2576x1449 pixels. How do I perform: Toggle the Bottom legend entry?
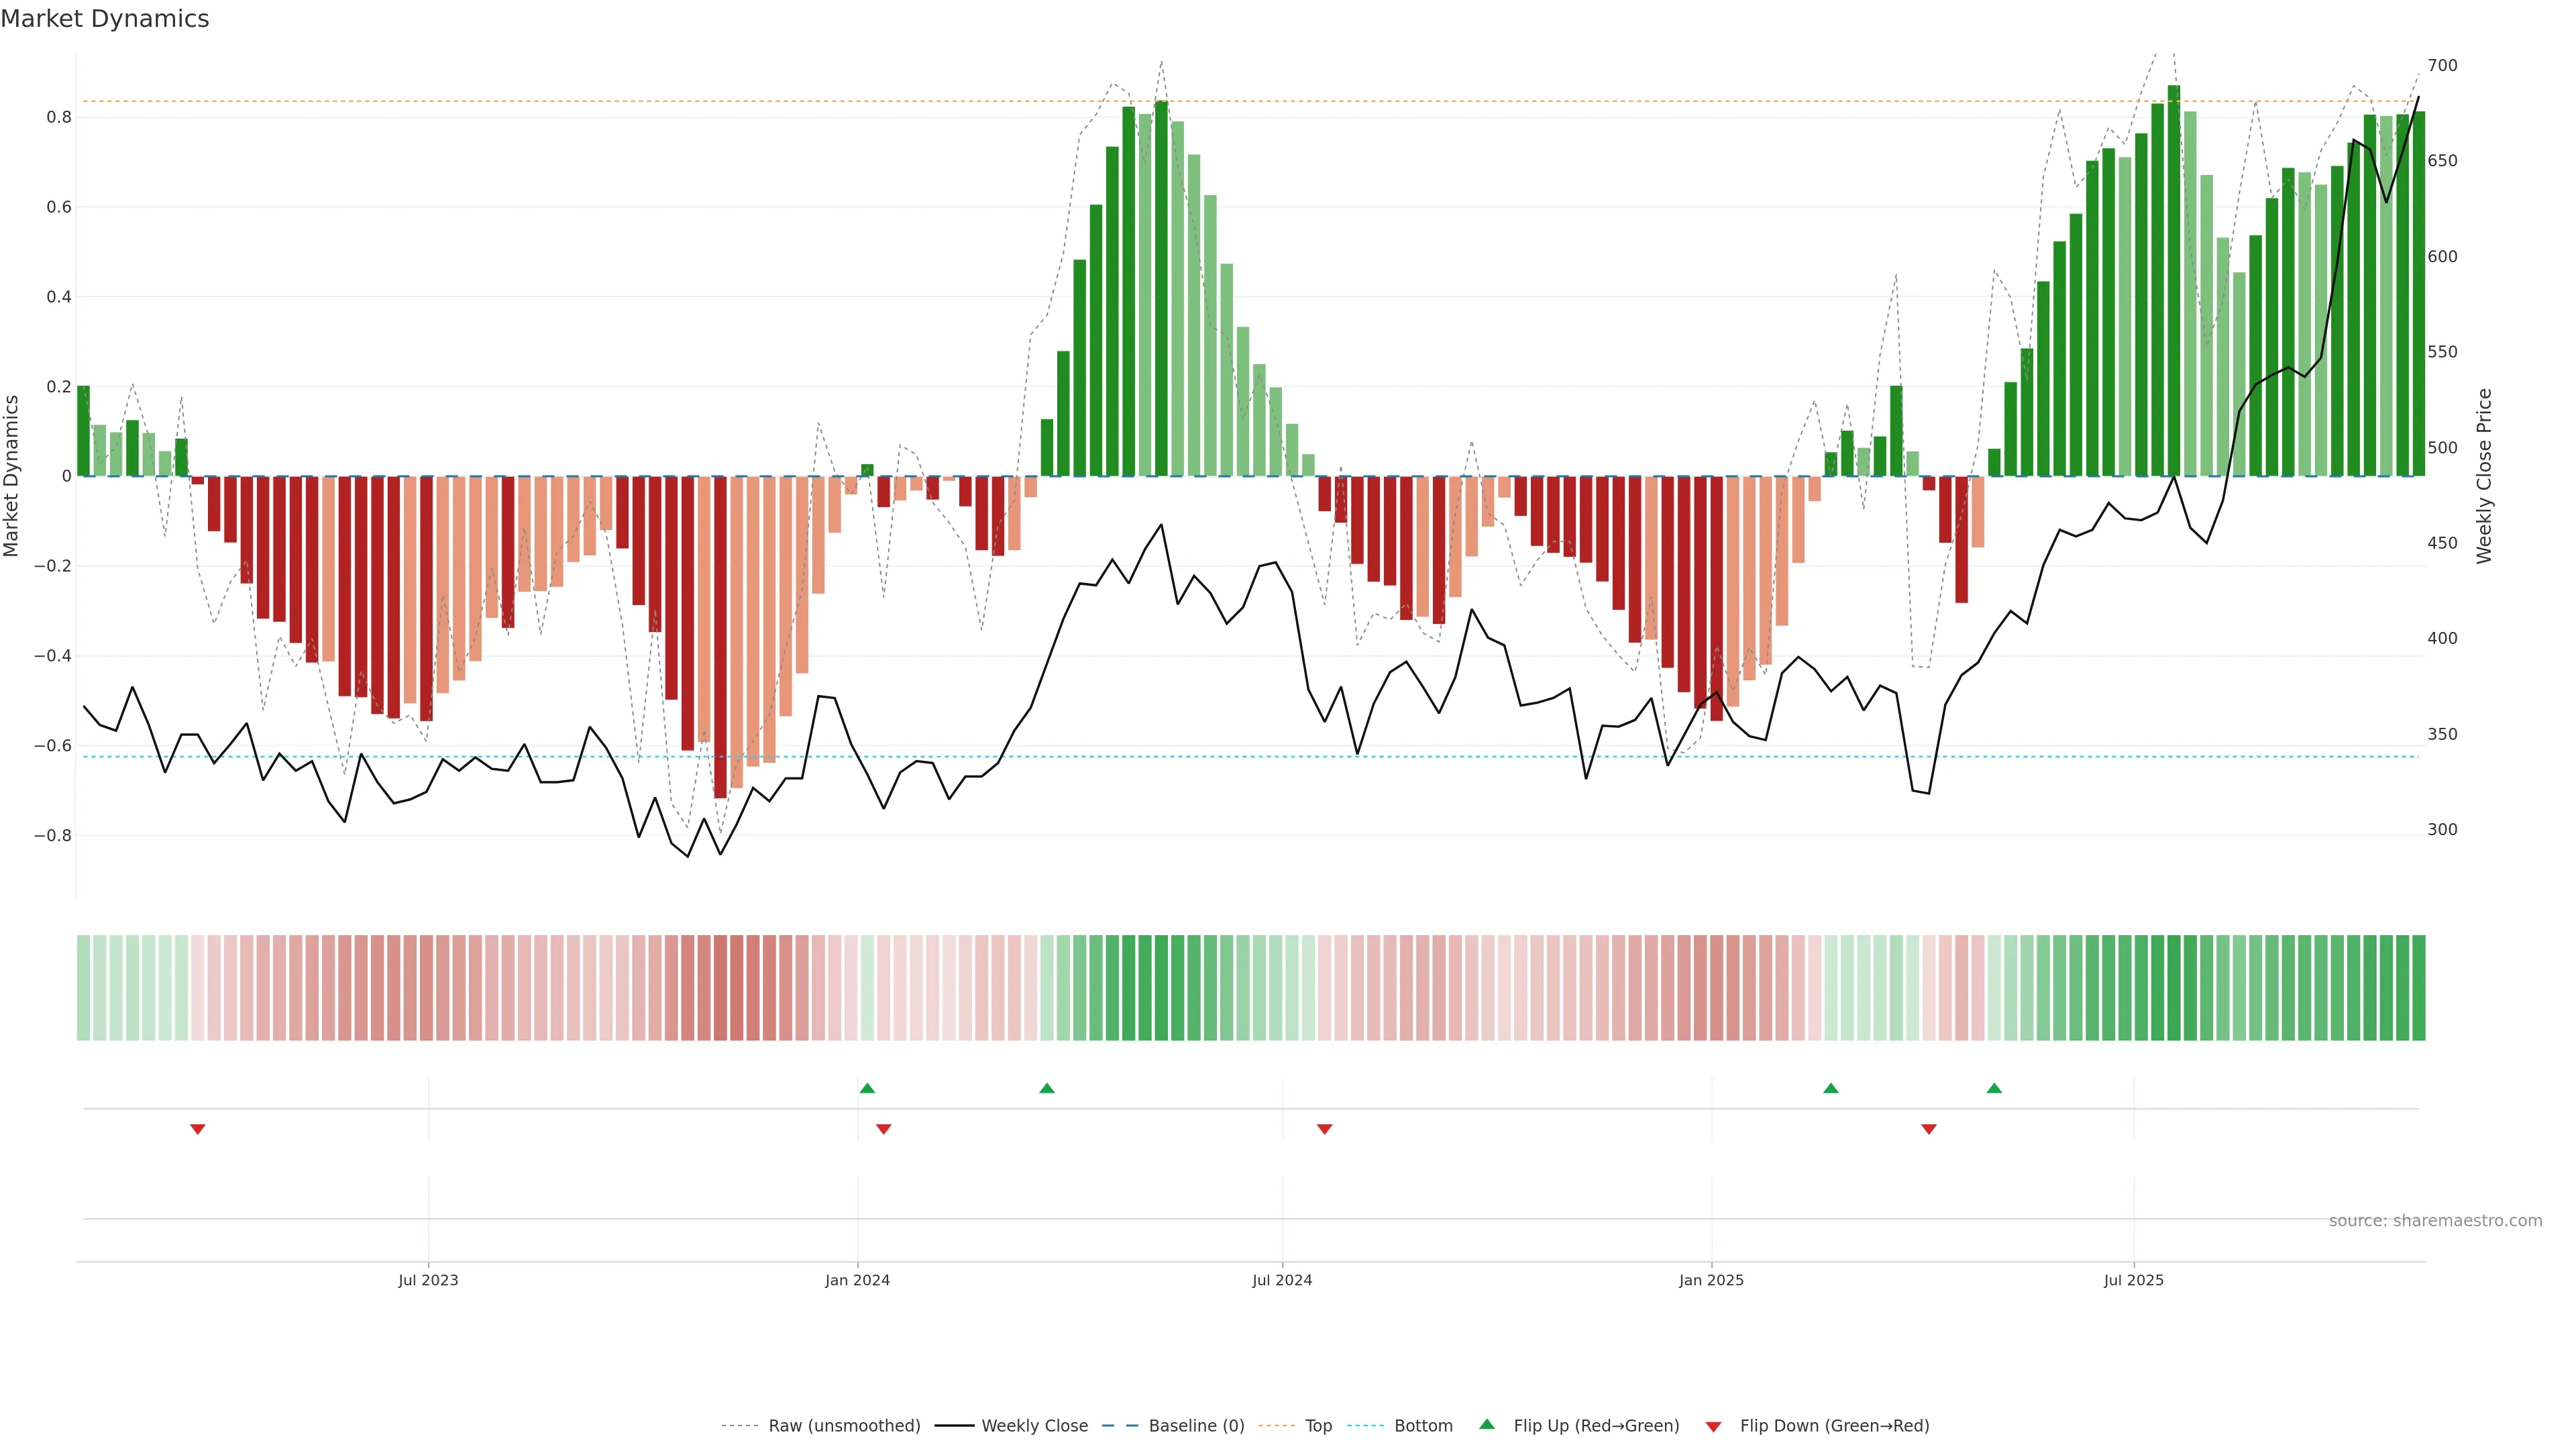tap(1423, 1426)
